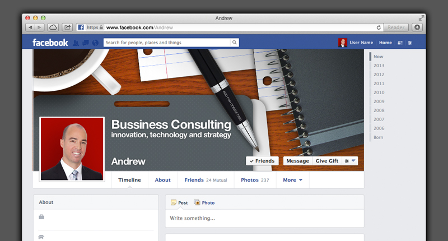
Task: Jump to 2010 in the timeline
Action: (379, 92)
